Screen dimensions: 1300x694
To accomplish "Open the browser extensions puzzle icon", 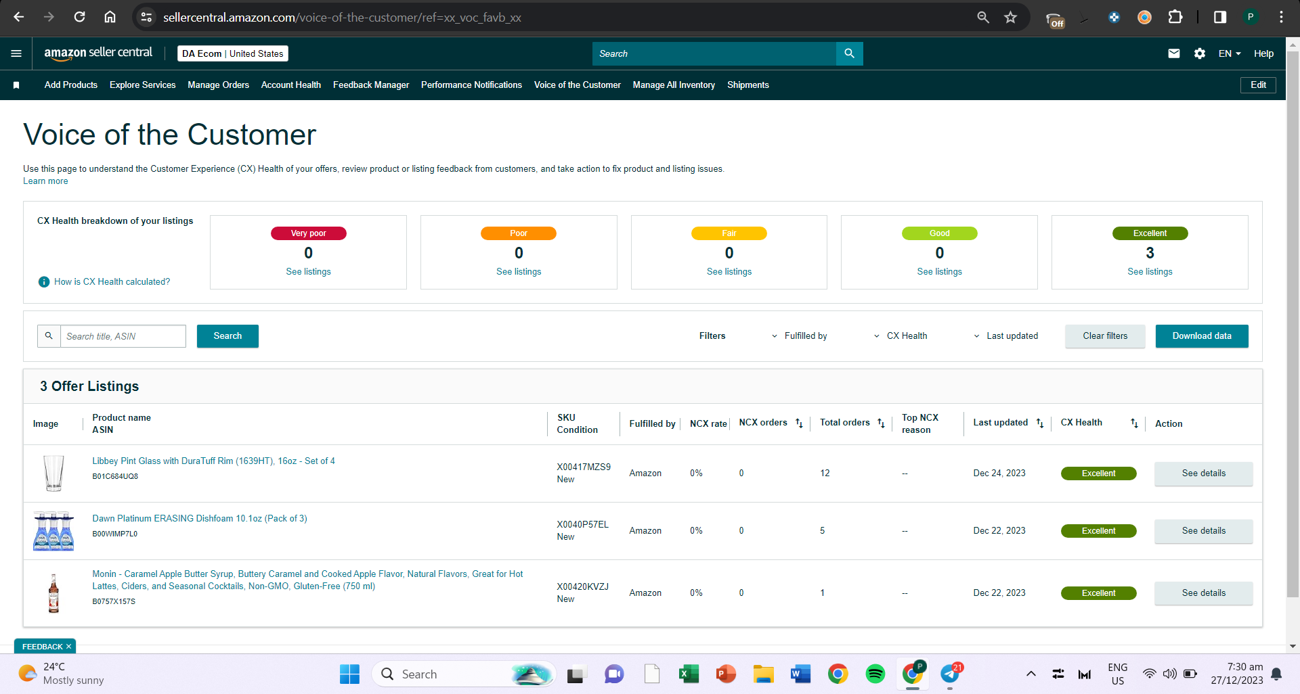I will (1175, 17).
